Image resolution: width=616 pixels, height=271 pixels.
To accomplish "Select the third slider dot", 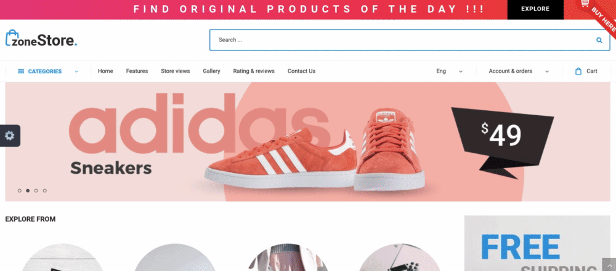I will point(36,190).
